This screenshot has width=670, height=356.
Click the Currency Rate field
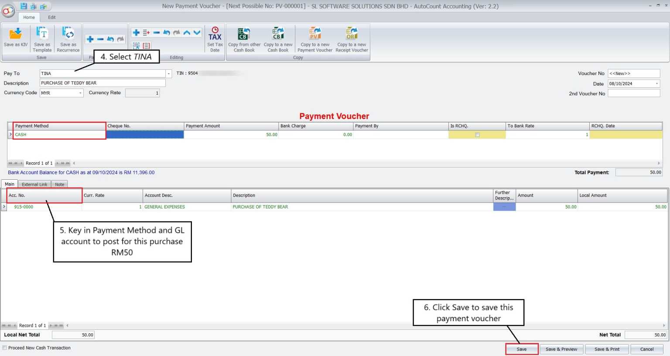point(143,93)
